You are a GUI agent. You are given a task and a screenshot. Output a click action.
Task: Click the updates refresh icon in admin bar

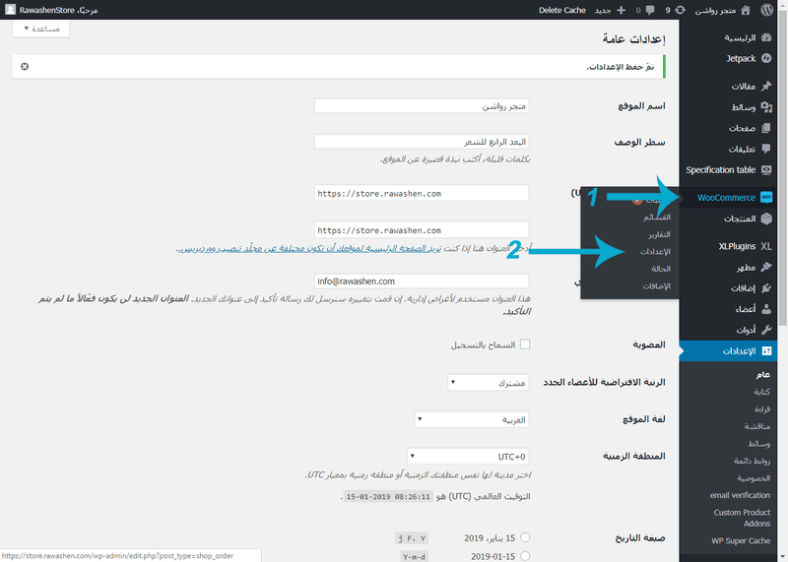point(680,10)
